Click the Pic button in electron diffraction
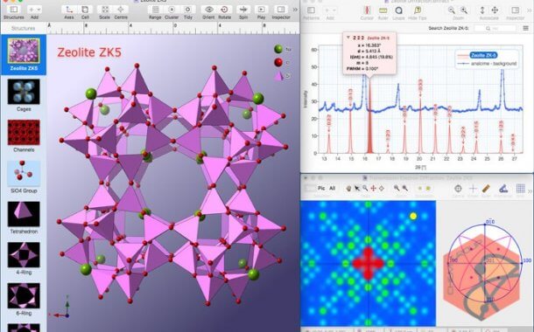534x332 pixels. point(321,188)
